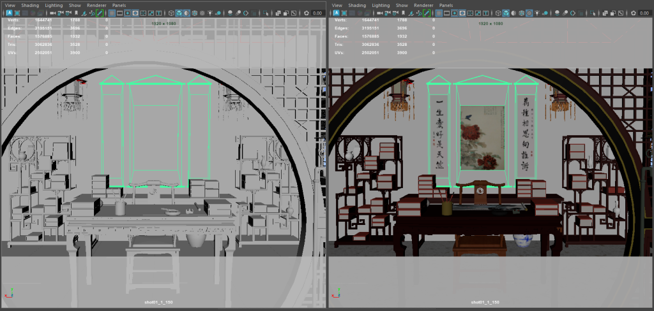This screenshot has width=654, height=311.
Task: Toggle Field Chart in left panel
Action: tap(143, 13)
